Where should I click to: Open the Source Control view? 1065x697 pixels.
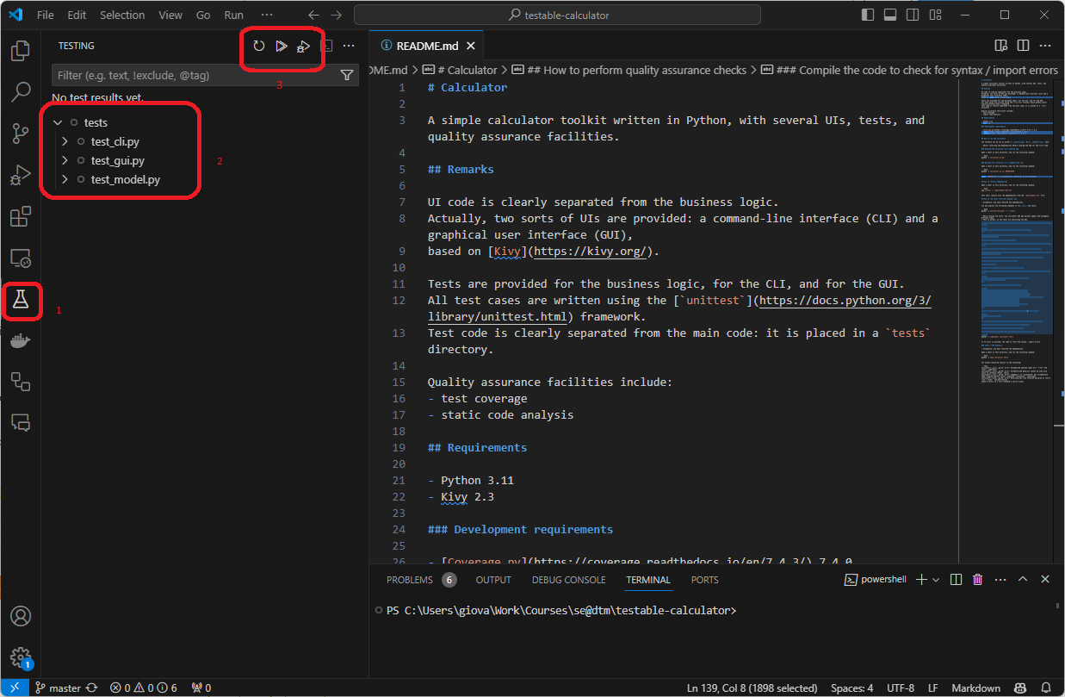coord(21,134)
